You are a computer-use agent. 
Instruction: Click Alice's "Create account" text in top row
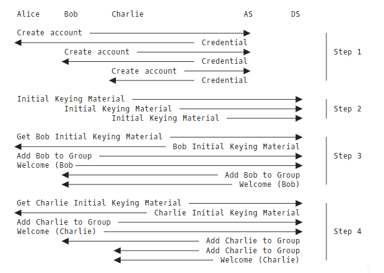[50, 33]
